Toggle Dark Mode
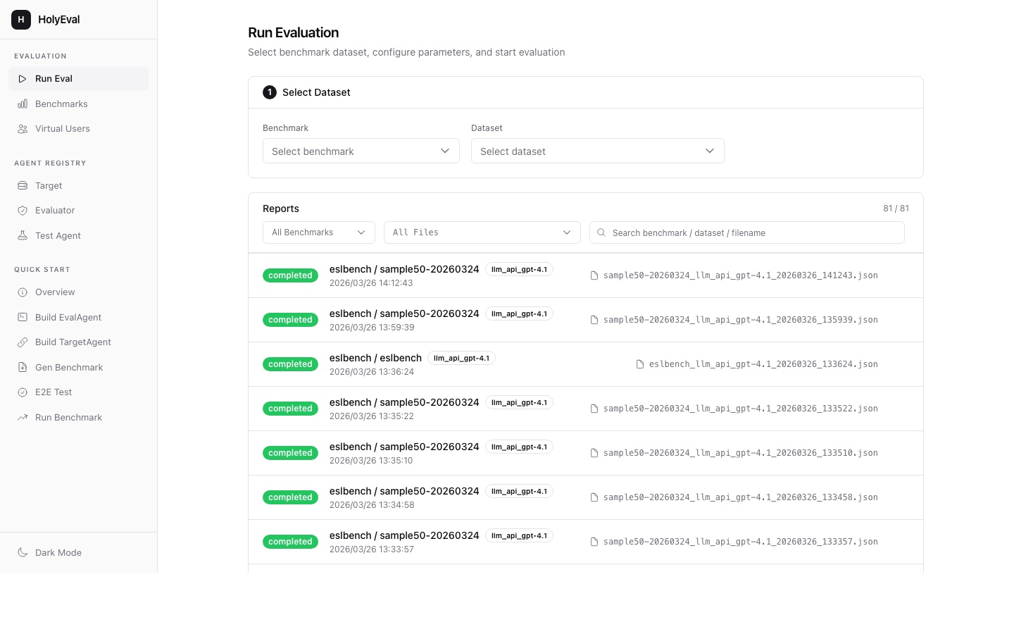The image size is (1014, 634). [x=79, y=553]
